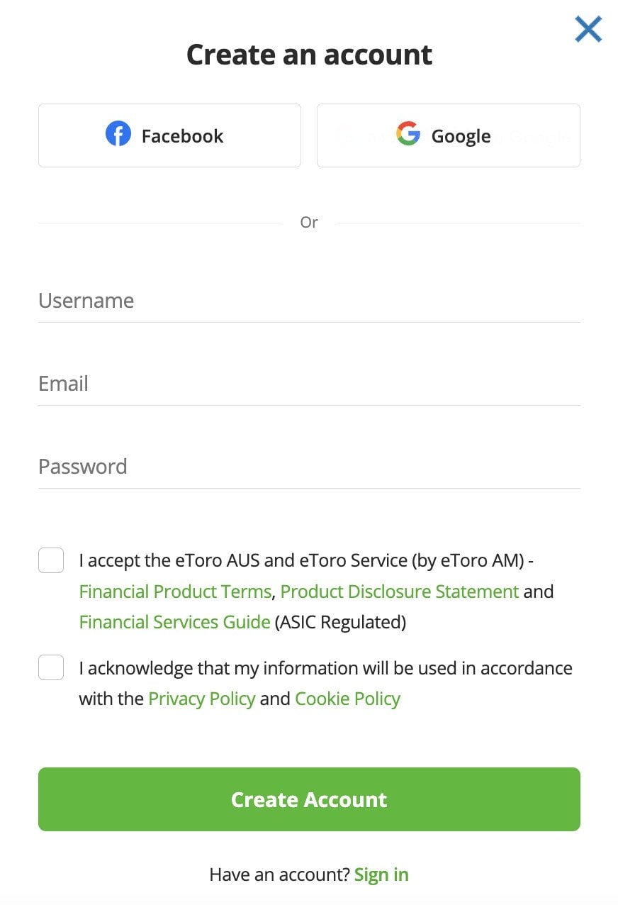Go to Sign in link
The width and height of the screenshot is (618, 905).
381,875
